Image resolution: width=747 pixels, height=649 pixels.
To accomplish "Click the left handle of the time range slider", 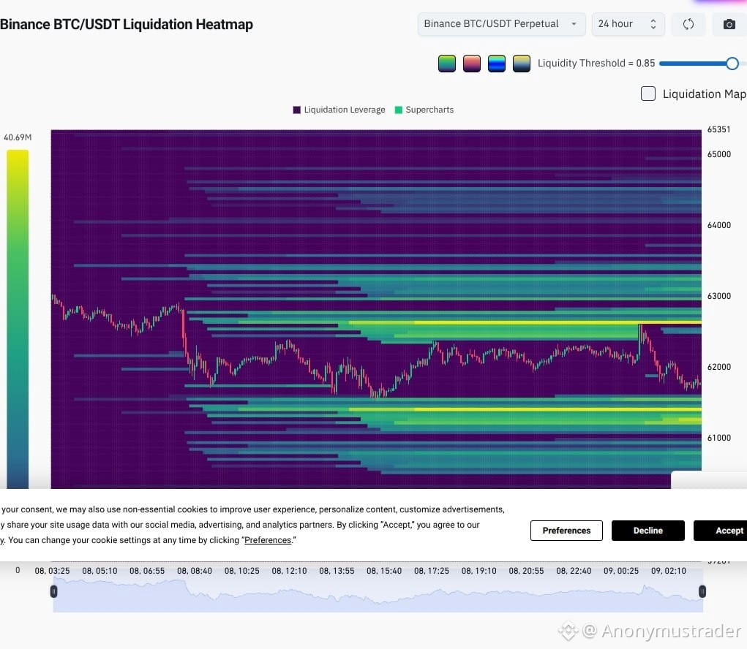I will coord(54,591).
